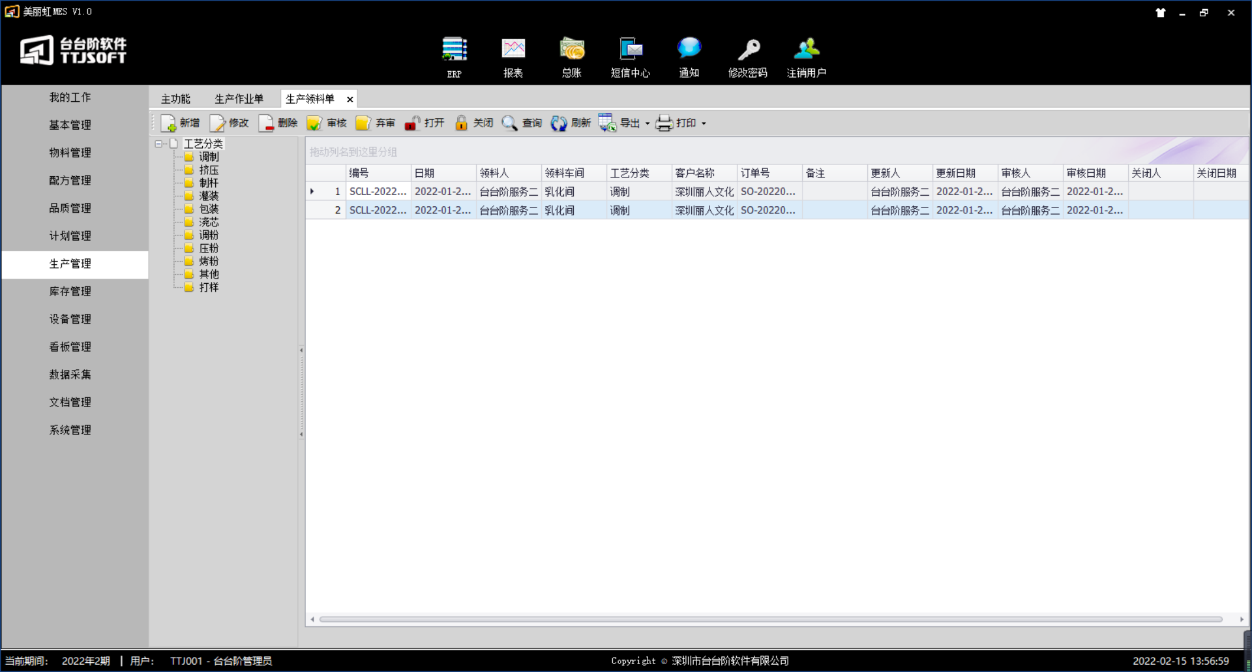
Task: Open the 通知 notifications icon
Action: [x=689, y=50]
